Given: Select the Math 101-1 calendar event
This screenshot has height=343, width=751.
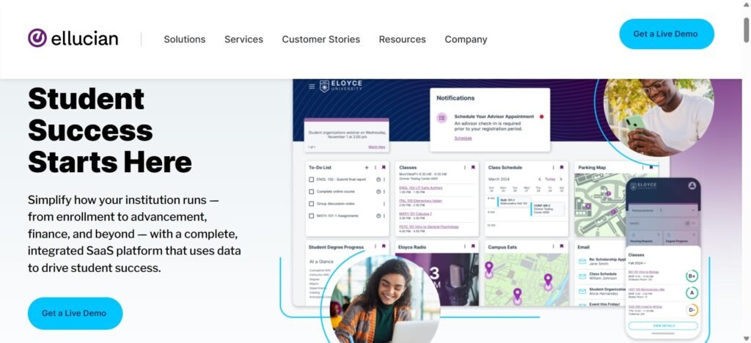Looking at the screenshot, I should coord(513,202).
